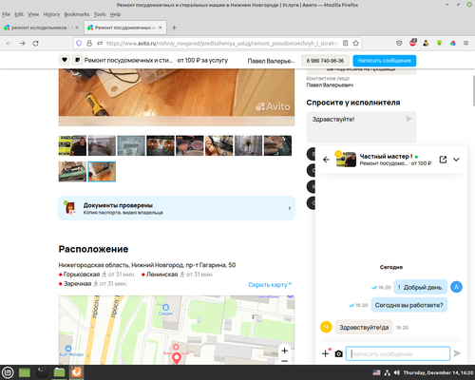Screen dimensions: 475x380
Task: Expand the 'Документы проверены' banner arrow
Action: coord(290,208)
